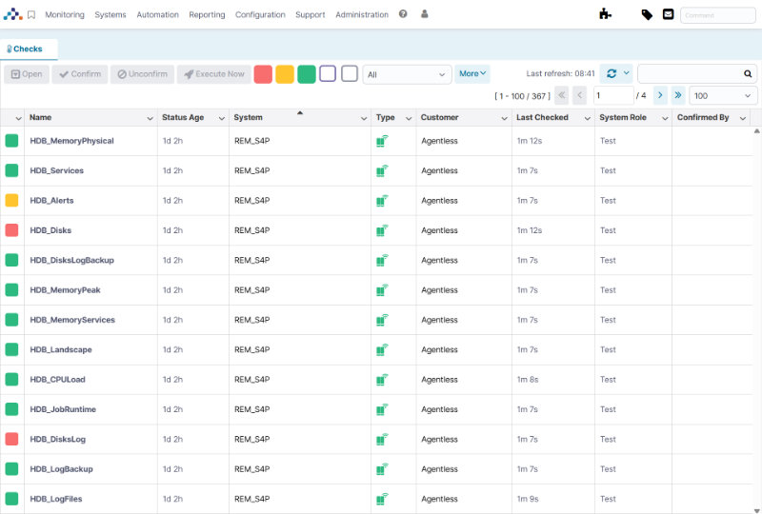Click the Confirm button

80,74
